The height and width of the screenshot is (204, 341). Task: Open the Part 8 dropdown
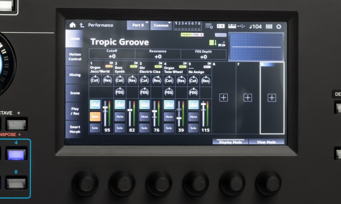(138, 25)
